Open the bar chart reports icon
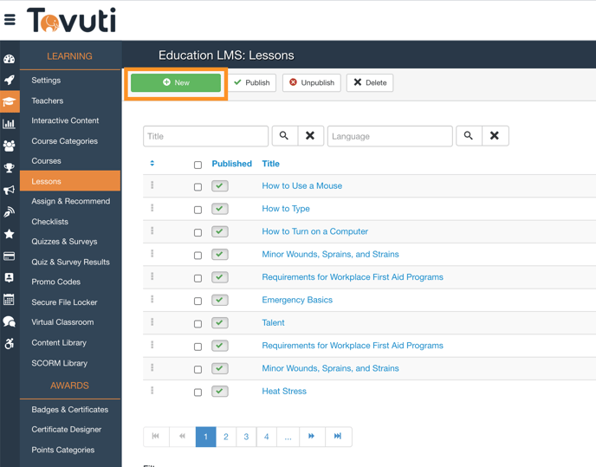The width and height of the screenshot is (596, 467). [10, 124]
